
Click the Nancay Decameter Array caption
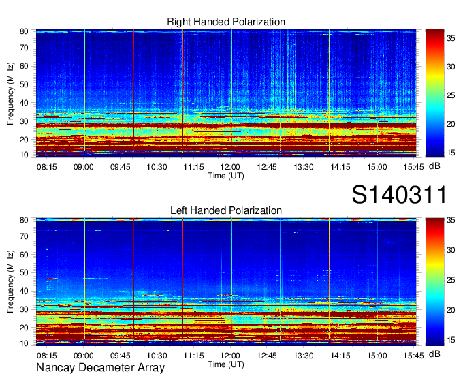(100, 368)
